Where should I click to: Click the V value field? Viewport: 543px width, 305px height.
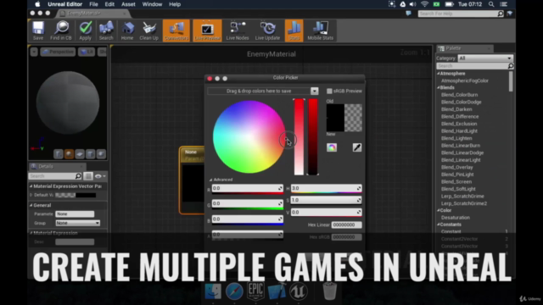[326, 213]
